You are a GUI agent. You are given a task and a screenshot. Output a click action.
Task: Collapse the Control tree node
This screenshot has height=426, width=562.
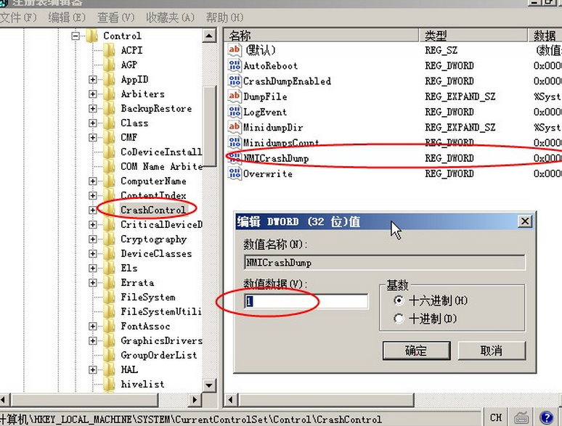[x=76, y=36]
